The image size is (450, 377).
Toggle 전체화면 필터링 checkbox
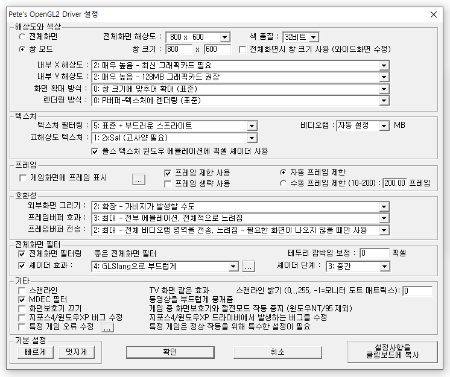[22, 254]
